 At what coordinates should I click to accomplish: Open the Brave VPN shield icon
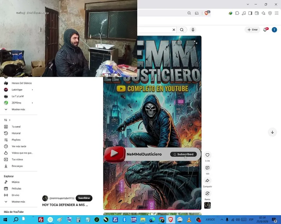270,13
